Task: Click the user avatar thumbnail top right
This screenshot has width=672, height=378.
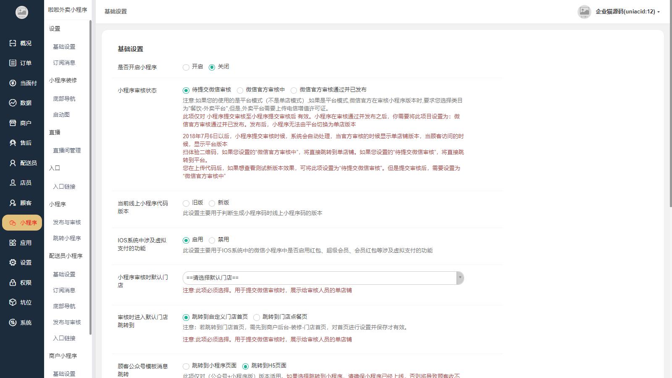Action: [x=584, y=12]
